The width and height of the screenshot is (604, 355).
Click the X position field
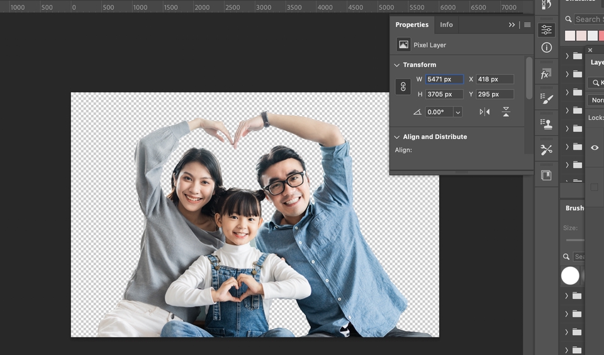click(495, 79)
